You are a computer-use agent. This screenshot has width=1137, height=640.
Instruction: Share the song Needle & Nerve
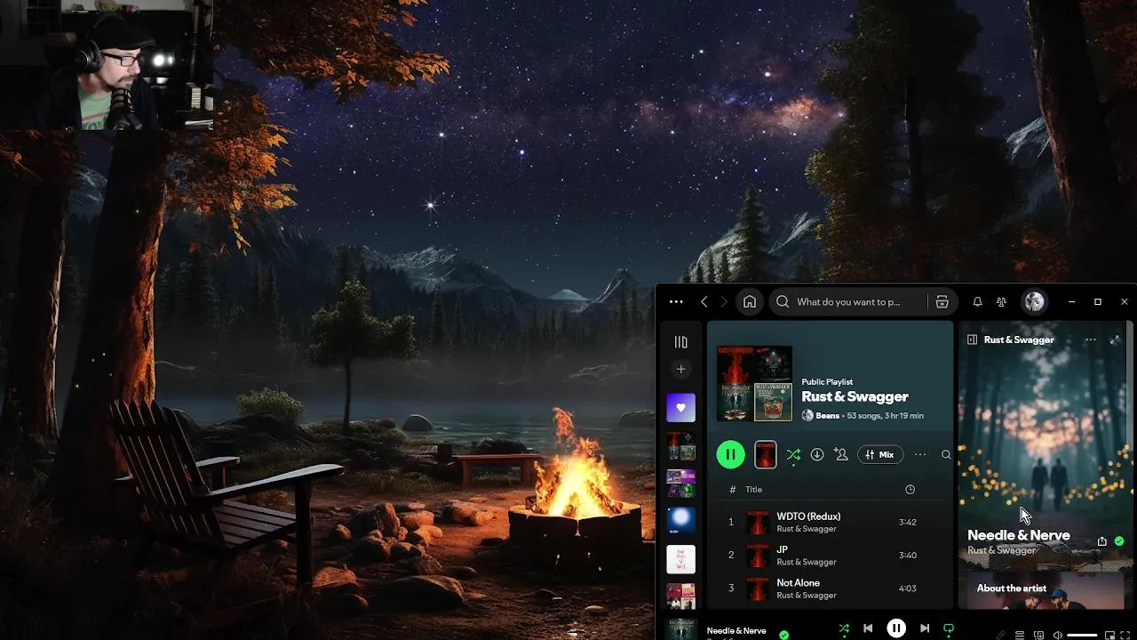click(x=1101, y=541)
